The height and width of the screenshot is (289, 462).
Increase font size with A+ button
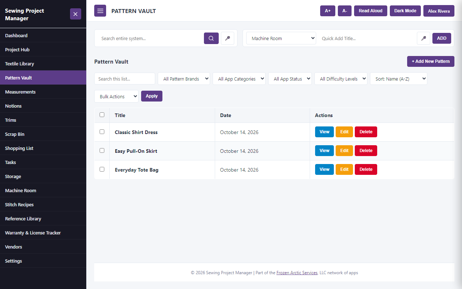point(328,11)
